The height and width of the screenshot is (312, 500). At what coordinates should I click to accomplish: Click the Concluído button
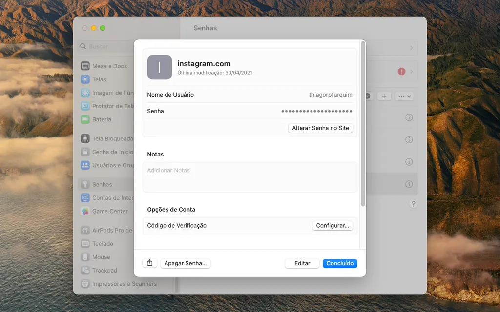(340, 263)
